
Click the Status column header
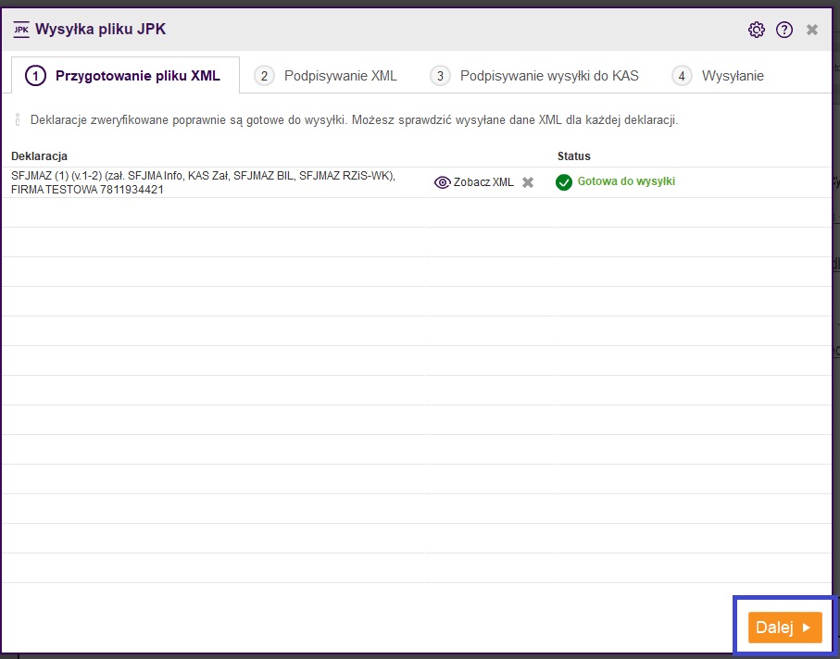pos(574,156)
